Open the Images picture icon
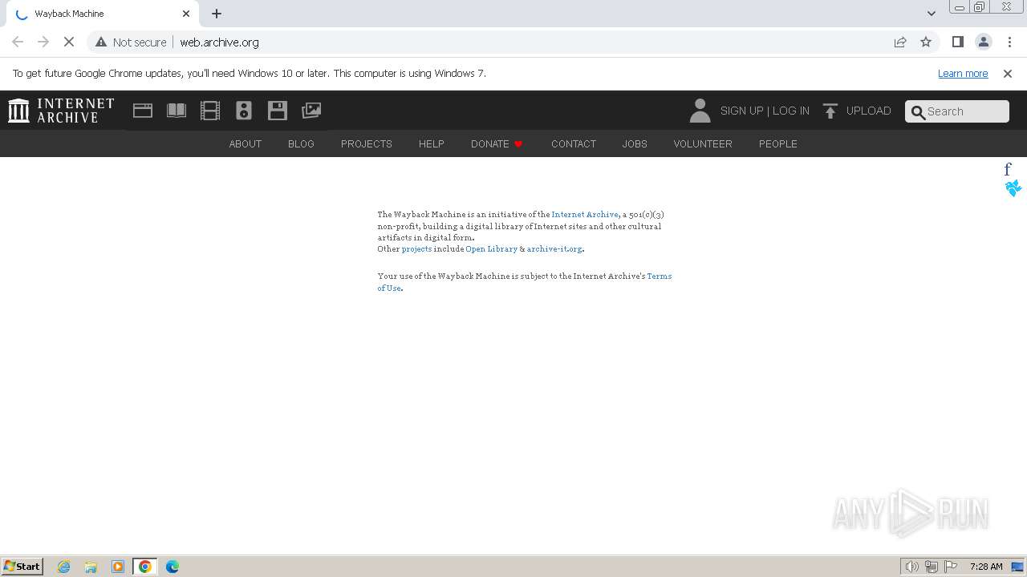The height and width of the screenshot is (577, 1027). [311, 111]
